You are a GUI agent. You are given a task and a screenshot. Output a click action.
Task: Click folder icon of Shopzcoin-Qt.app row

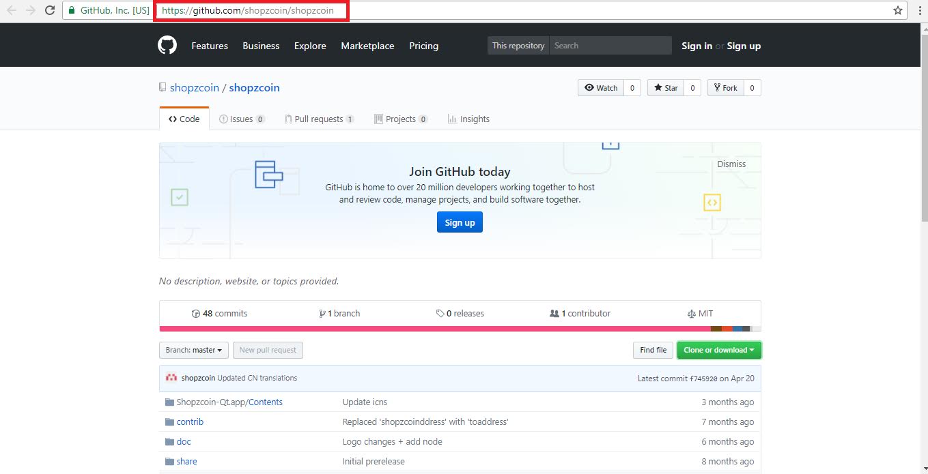click(169, 402)
